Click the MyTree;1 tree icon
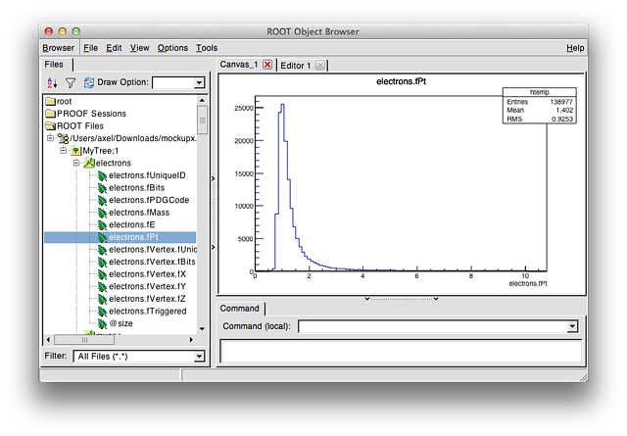 click(x=75, y=151)
